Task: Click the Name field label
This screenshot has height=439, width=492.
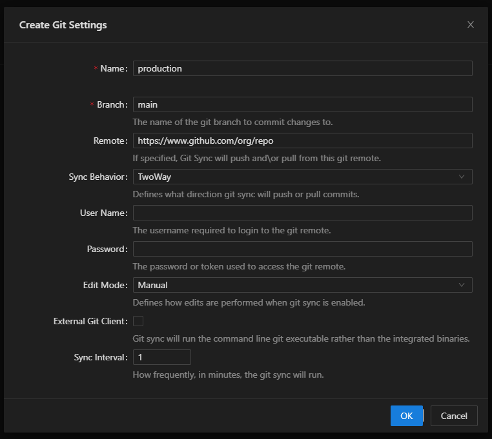Action: (x=113, y=68)
